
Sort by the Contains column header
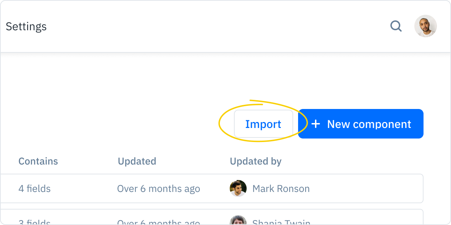(38, 161)
